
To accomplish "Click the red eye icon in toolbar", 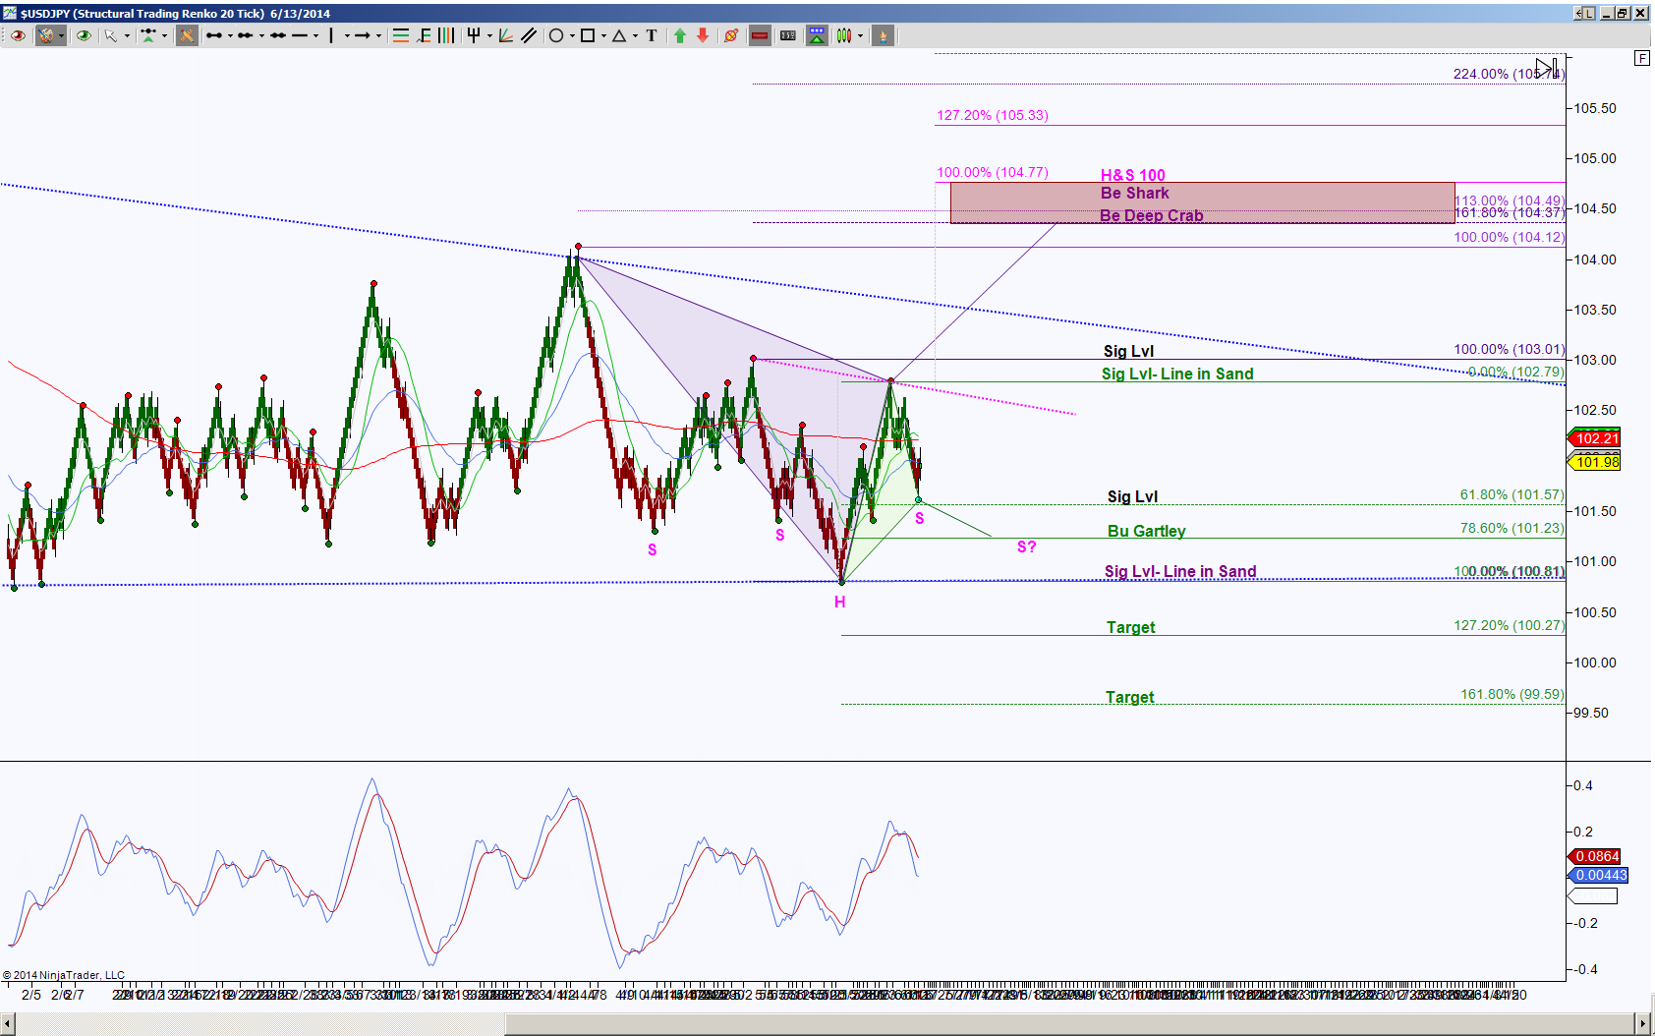I will click(x=18, y=35).
